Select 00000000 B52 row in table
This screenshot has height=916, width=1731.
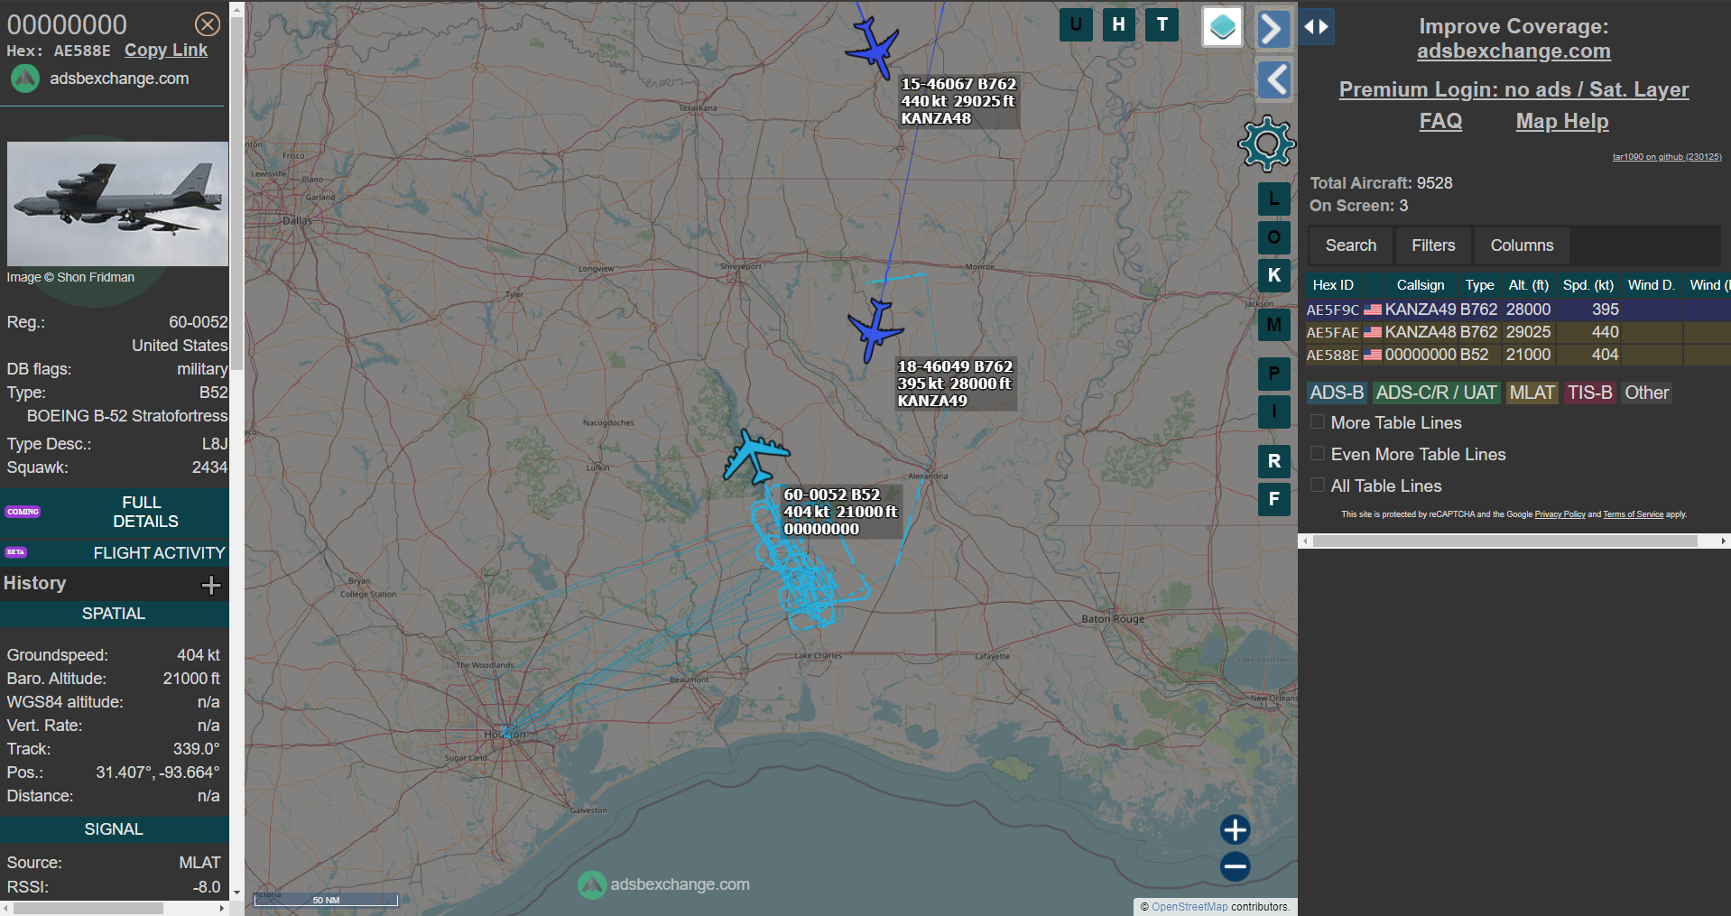(x=1518, y=355)
